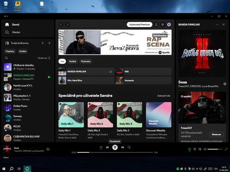Collapse Tvoje knihovna library icon
230x172 pixels.
tap(7, 43)
